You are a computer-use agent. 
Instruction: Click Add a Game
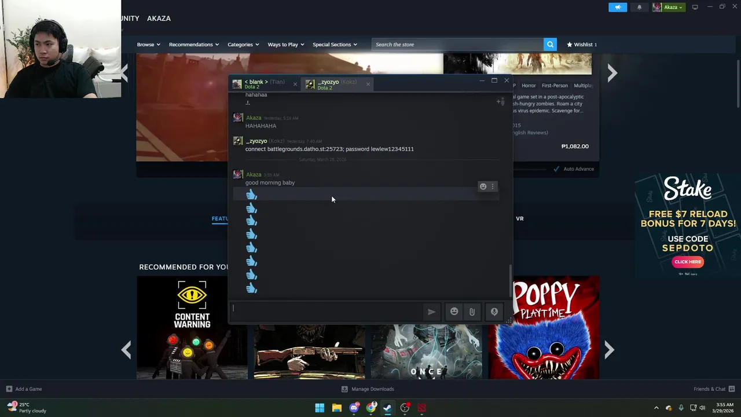click(x=24, y=389)
